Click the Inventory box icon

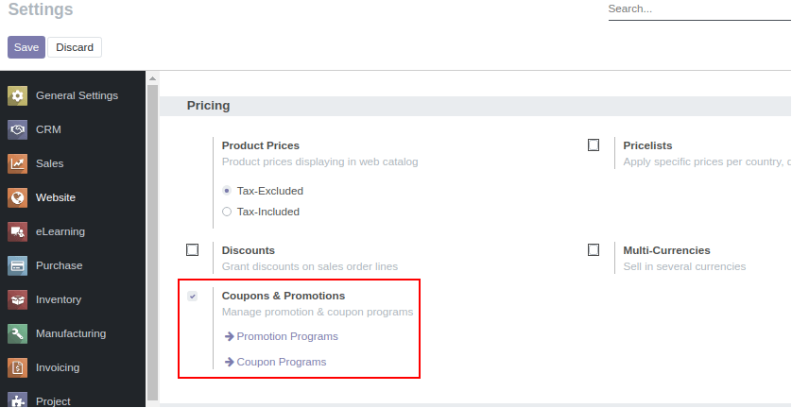(17, 300)
